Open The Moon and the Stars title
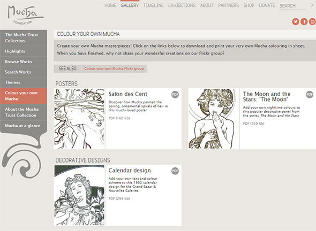This screenshot has height=231, width=316. pos(267,97)
